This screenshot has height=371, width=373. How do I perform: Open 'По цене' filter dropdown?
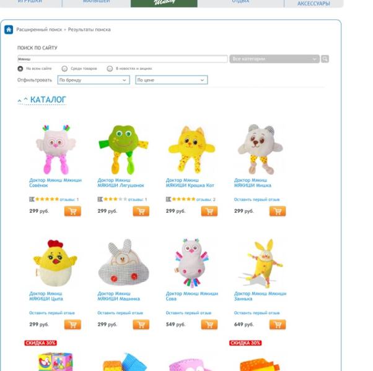(172, 80)
